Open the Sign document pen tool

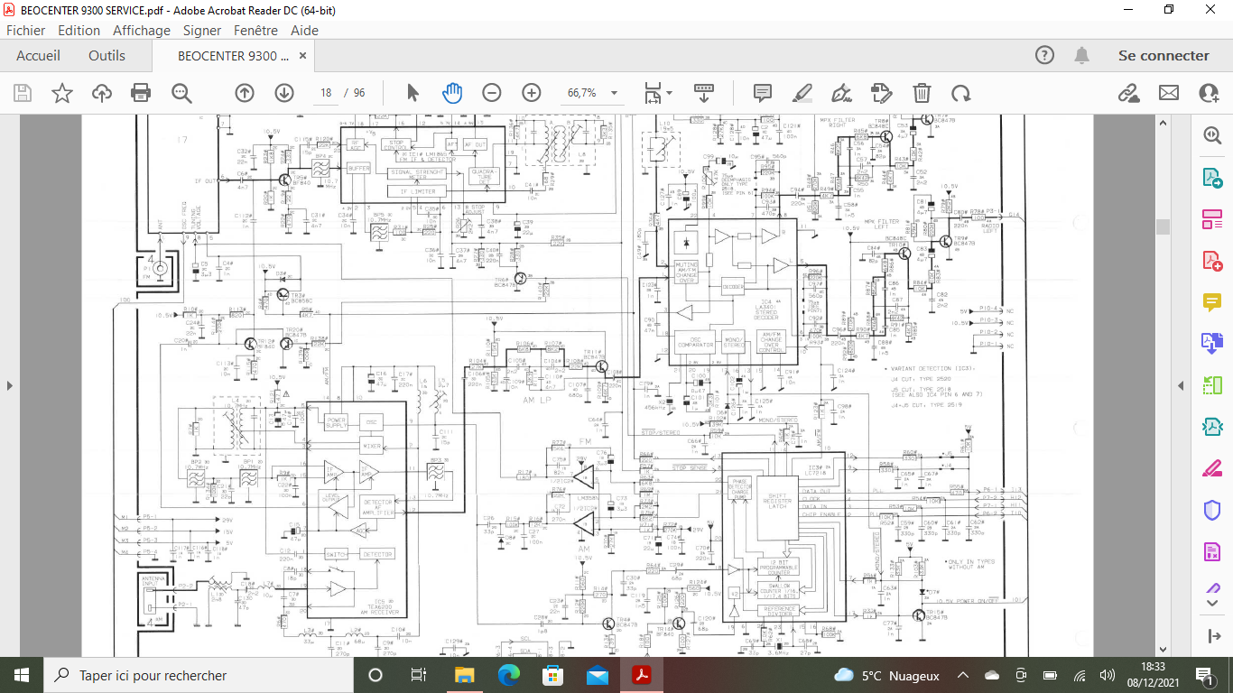click(x=842, y=93)
